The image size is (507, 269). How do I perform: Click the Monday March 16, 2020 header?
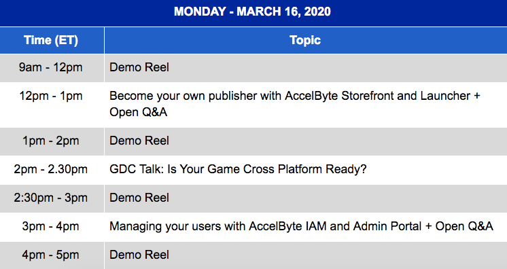point(252,12)
